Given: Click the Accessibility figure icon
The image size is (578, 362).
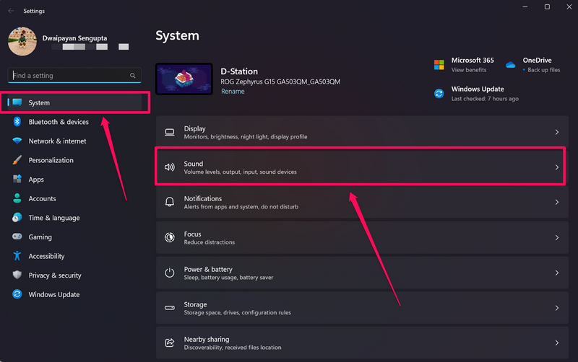Looking at the screenshot, I should [17, 256].
